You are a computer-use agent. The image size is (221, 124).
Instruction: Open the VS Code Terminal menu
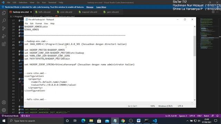click(x=52, y=2)
